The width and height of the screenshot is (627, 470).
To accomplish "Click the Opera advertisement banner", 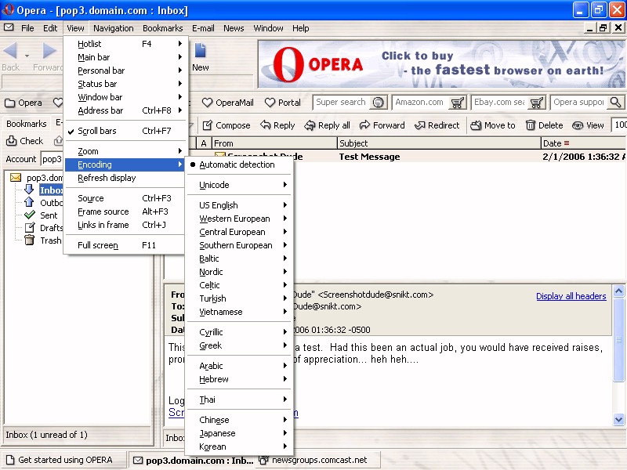I will (x=441, y=64).
